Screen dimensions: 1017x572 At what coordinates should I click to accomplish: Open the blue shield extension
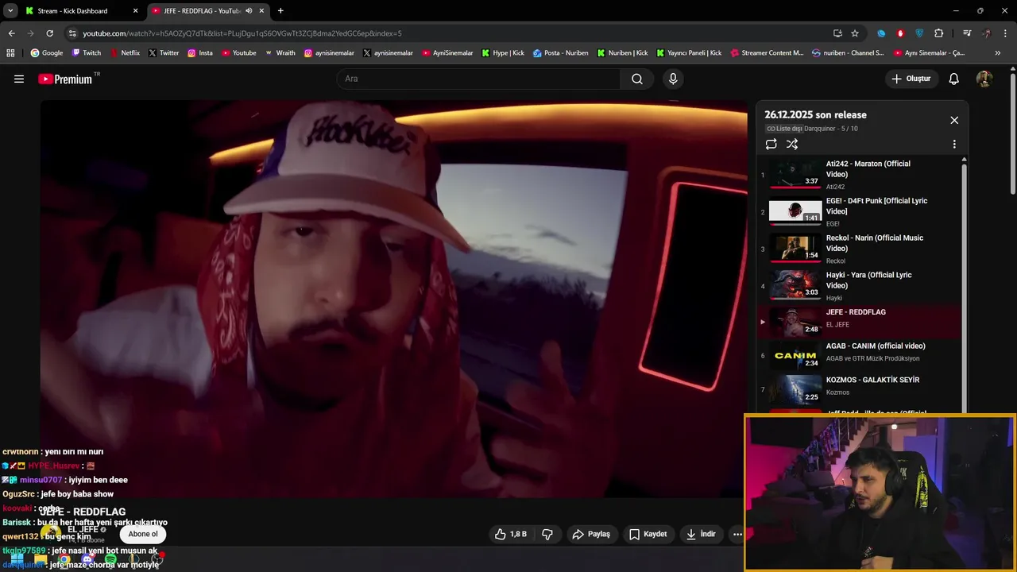point(919,33)
